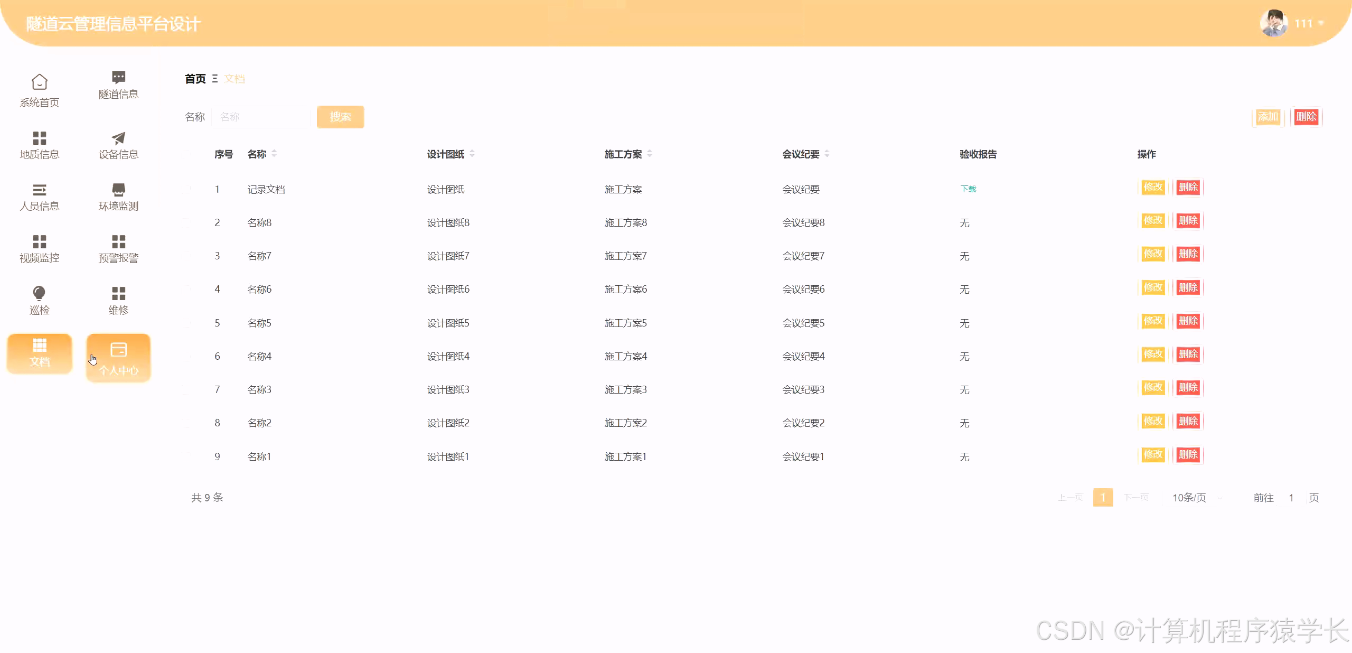Click the page 1 pagination button
This screenshot has width=1352, height=653.
[x=1103, y=497]
